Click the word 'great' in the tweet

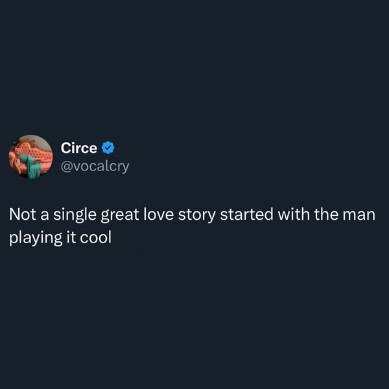(119, 215)
